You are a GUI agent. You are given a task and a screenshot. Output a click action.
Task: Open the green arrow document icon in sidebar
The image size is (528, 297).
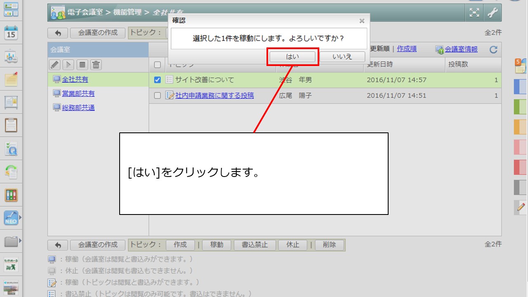[11, 172]
